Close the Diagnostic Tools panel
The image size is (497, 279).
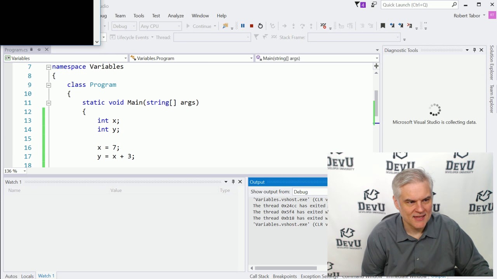pyautogui.click(x=481, y=50)
